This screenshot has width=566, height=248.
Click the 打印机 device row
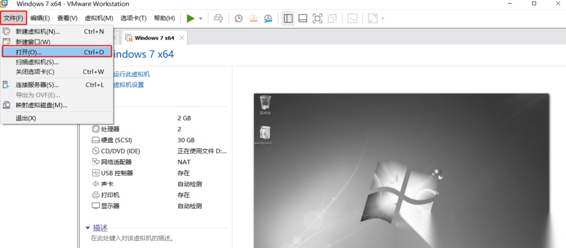[159, 195]
